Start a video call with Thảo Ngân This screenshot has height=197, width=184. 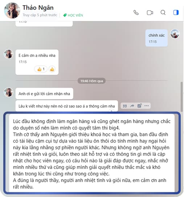[150, 13]
